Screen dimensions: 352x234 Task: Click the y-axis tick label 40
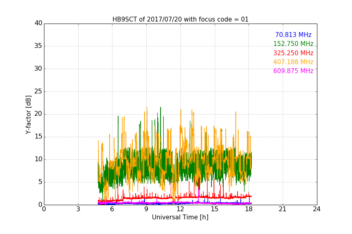(x=38, y=23)
